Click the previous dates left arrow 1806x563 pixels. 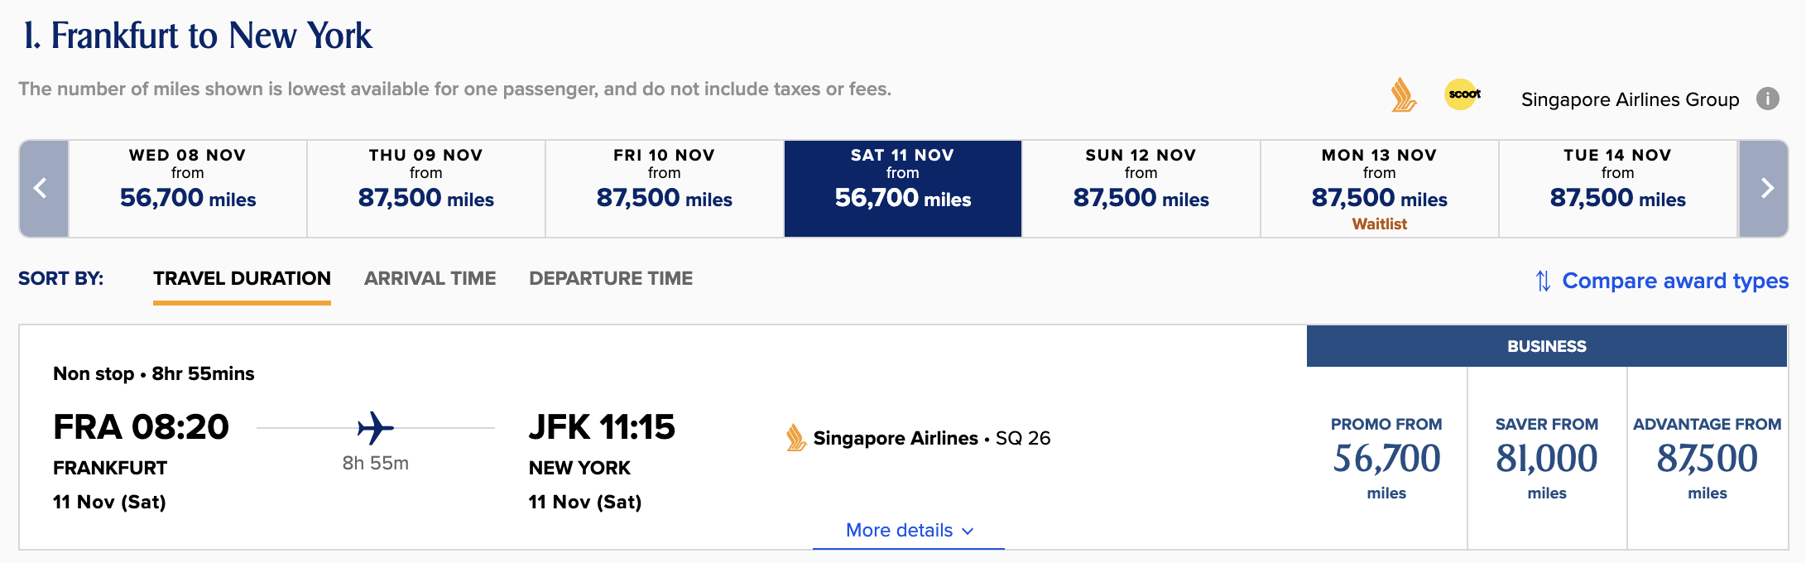click(41, 189)
